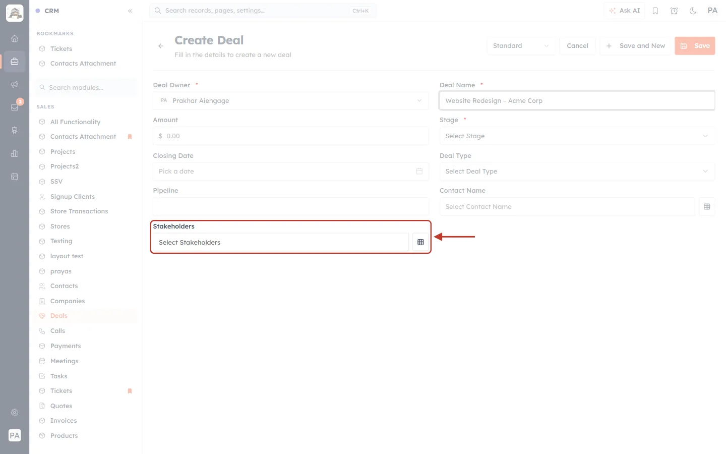The image size is (726, 454).
Task: Click the back arrow beside Create Deal
Action: [x=161, y=46]
